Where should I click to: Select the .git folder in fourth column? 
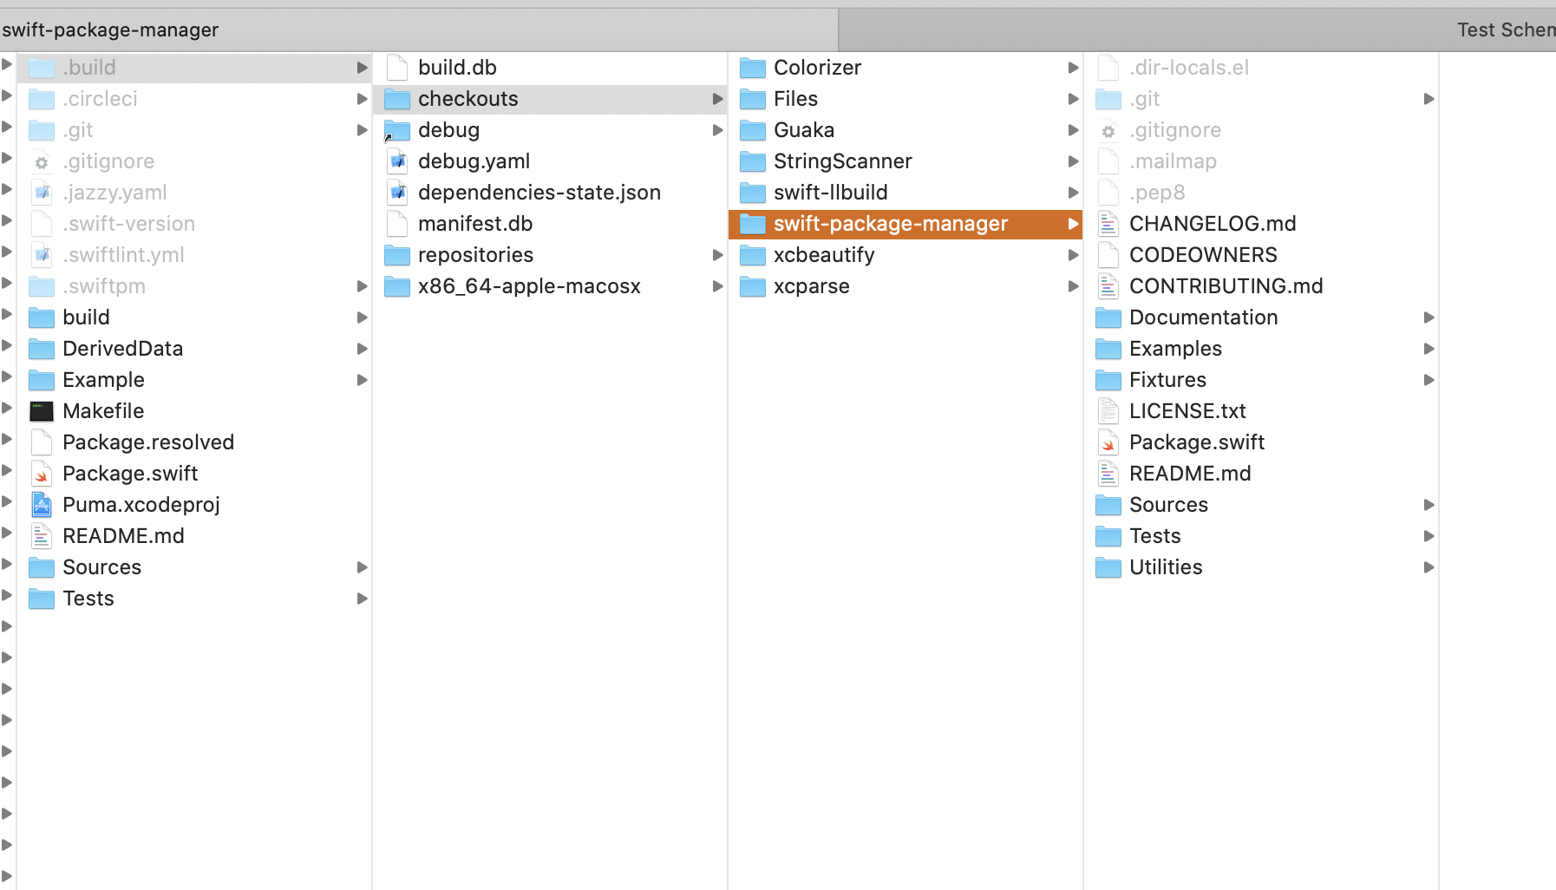pyautogui.click(x=1261, y=99)
